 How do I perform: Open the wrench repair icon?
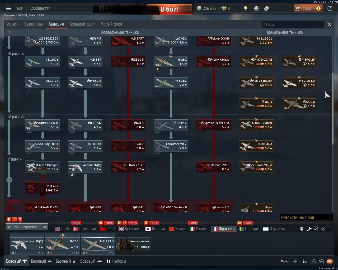click(x=309, y=229)
